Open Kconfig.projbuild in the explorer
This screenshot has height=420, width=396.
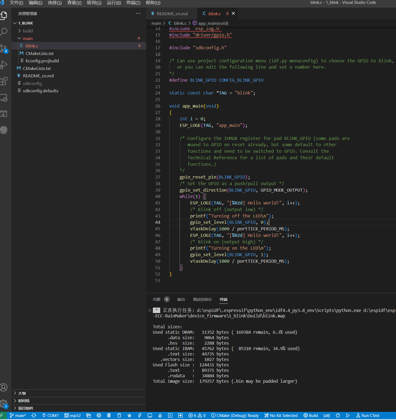pyautogui.click(x=79, y=61)
